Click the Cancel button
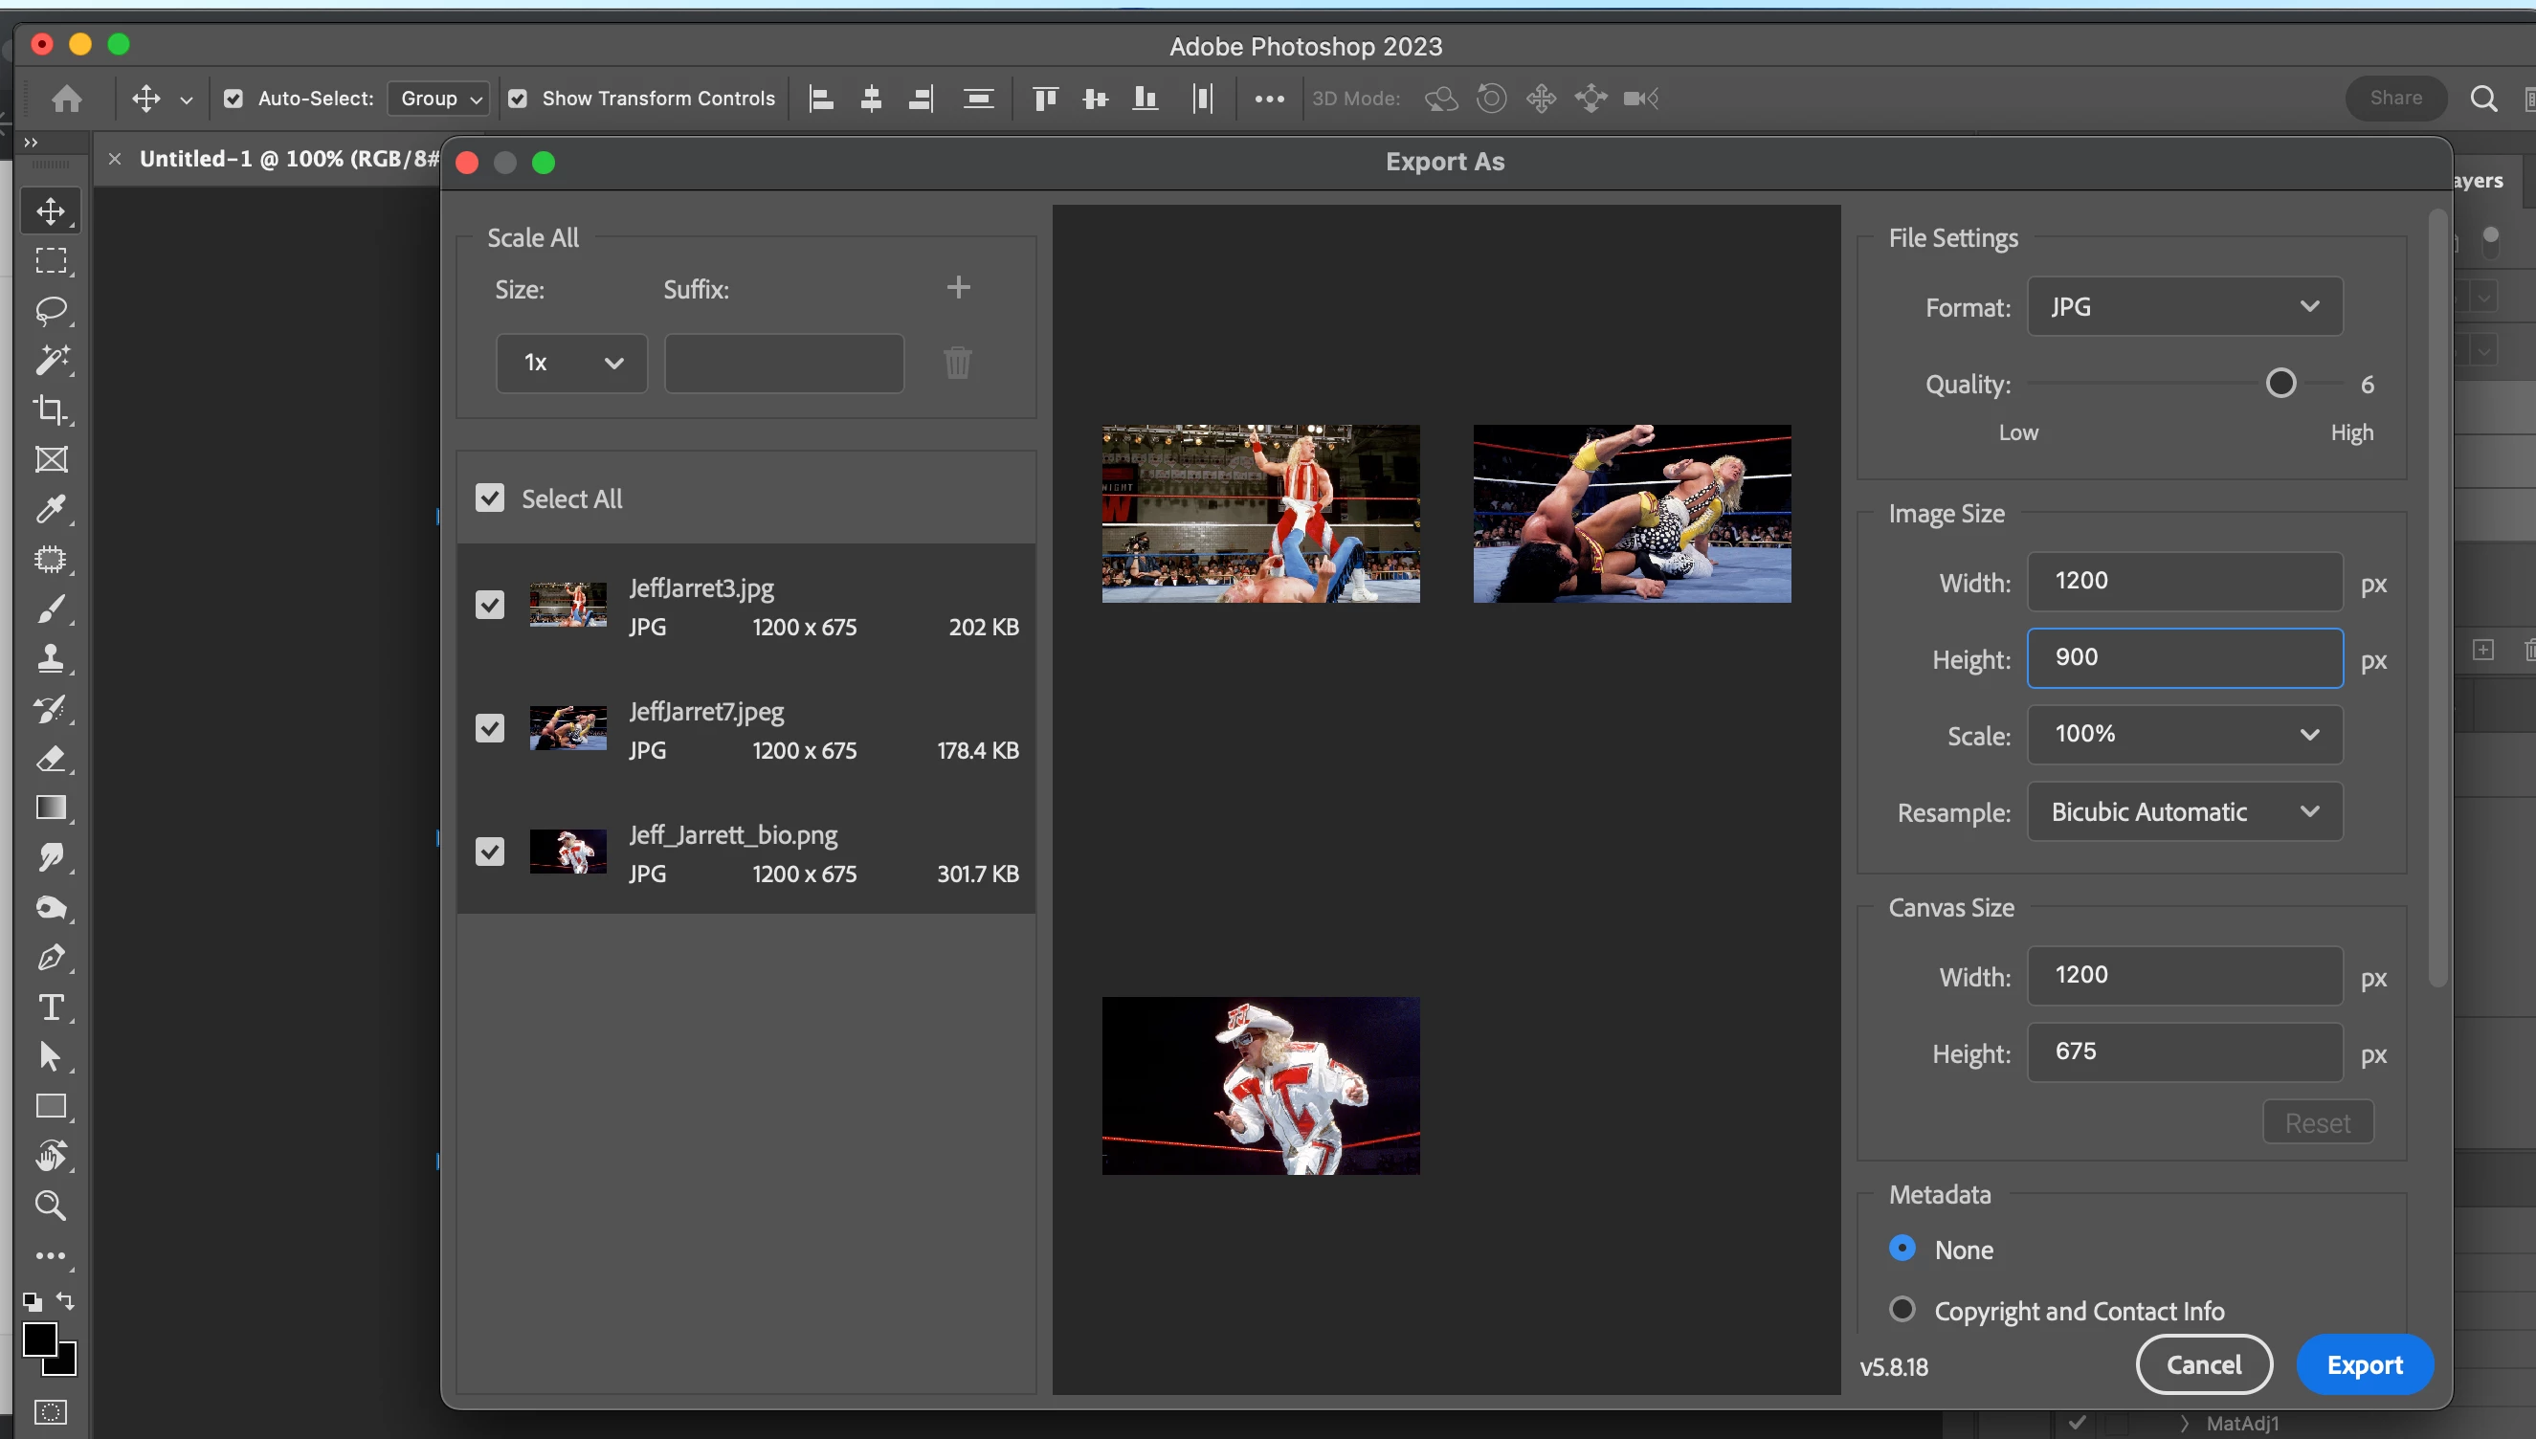This screenshot has height=1439, width=2536. [2203, 1365]
